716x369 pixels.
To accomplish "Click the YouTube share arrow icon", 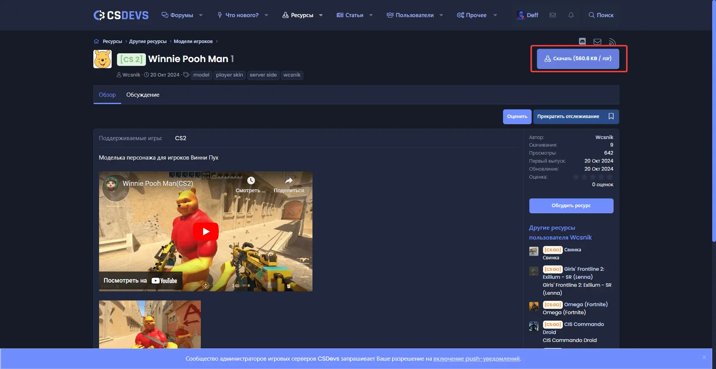I will 289,181.
